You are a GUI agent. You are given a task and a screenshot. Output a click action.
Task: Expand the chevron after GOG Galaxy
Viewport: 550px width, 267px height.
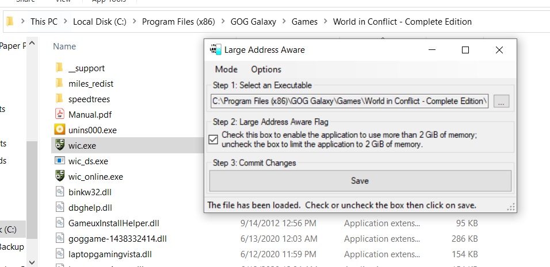[x=284, y=22]
